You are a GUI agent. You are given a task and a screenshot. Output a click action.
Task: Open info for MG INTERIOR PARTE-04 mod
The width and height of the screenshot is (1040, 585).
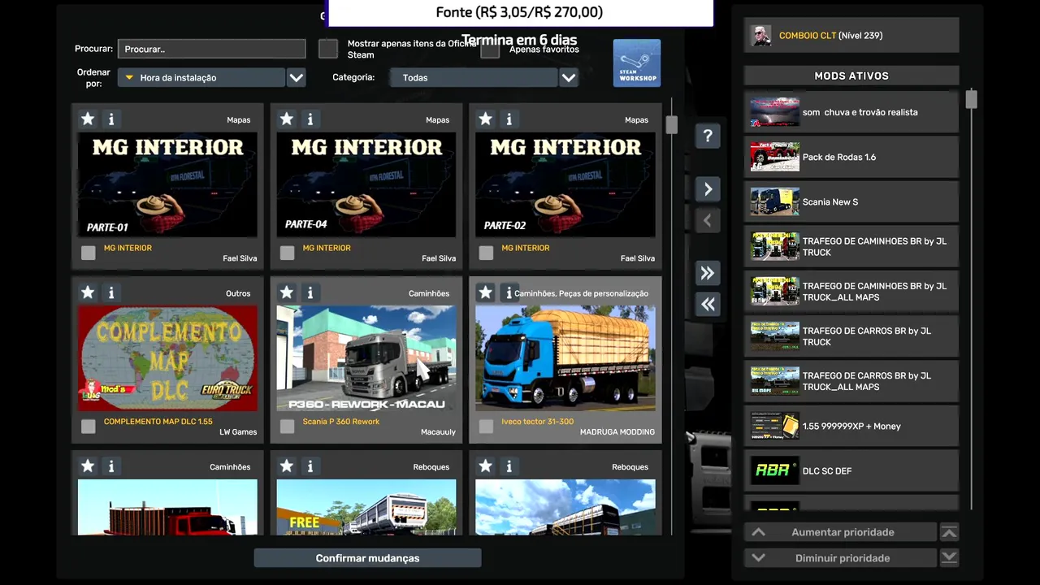(310, 119)
